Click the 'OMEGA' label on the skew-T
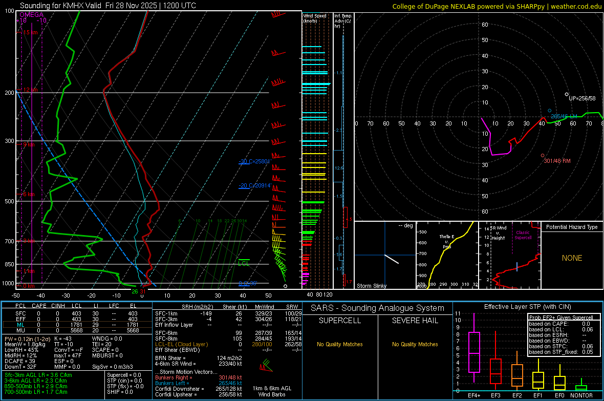604x401 pixels. click(x=31, y=15)
